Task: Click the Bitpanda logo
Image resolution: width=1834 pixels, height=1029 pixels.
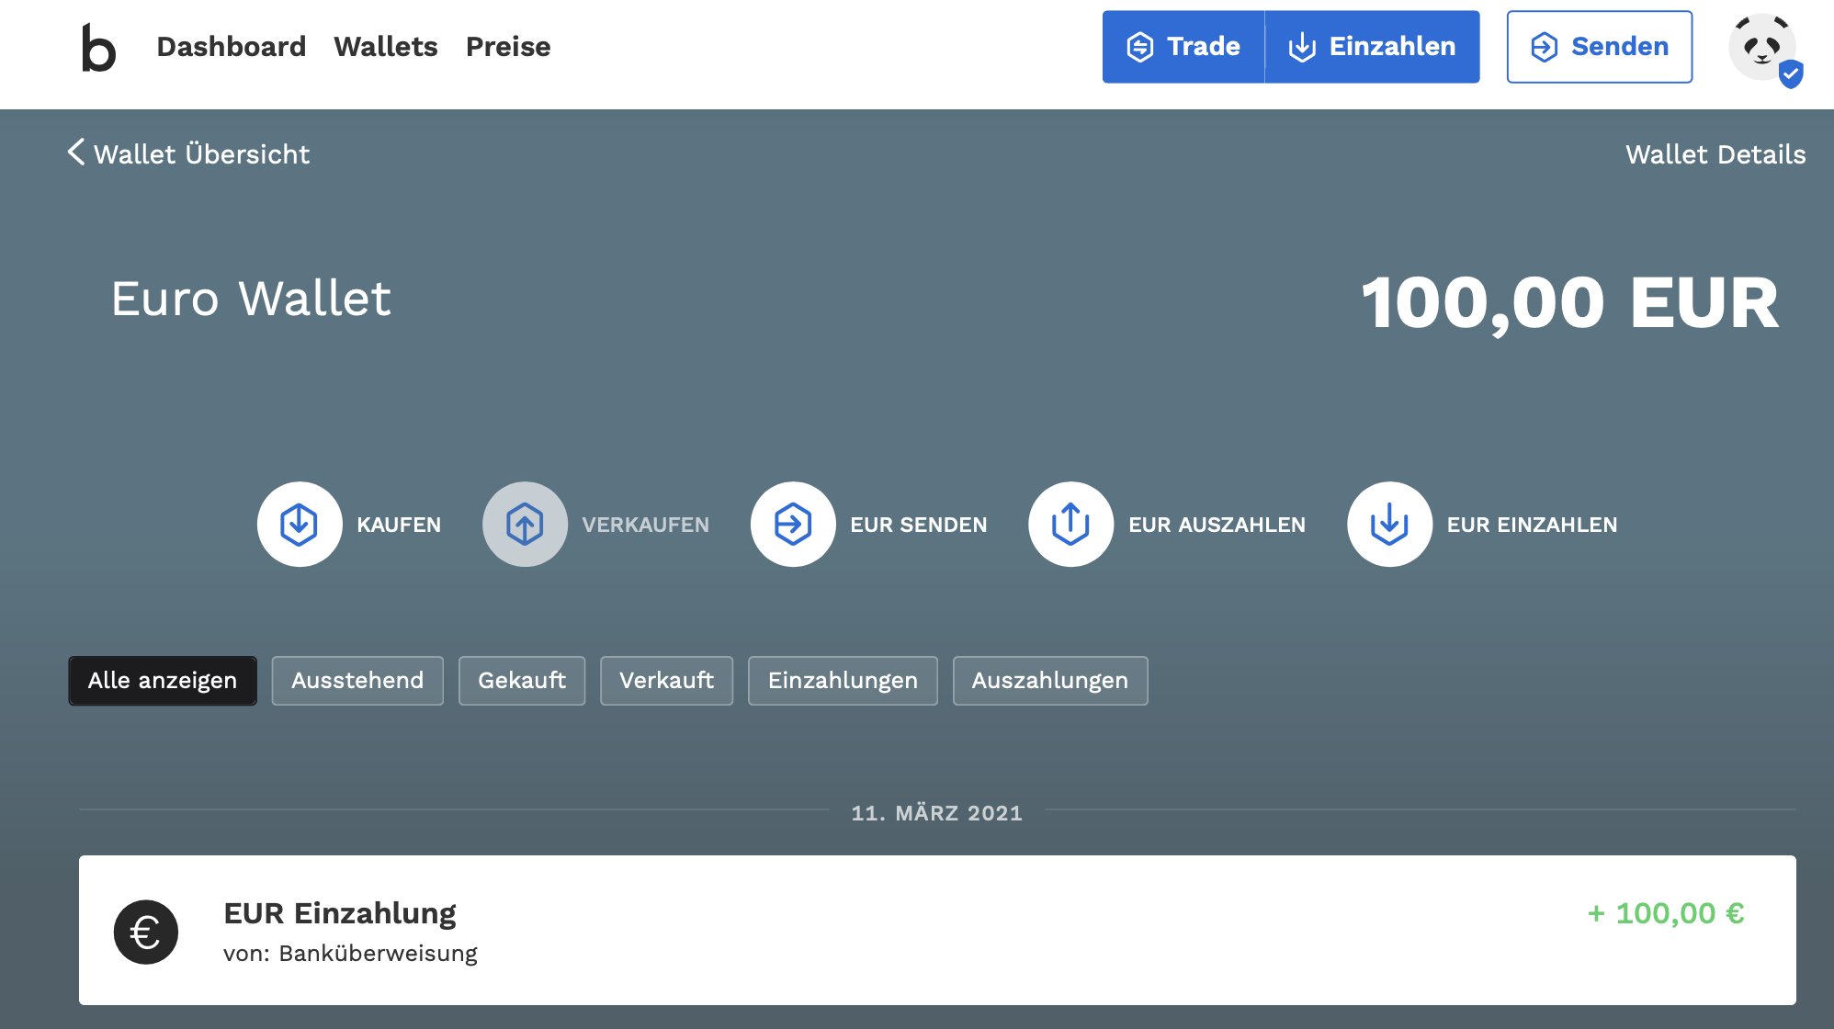Action: 98,48
